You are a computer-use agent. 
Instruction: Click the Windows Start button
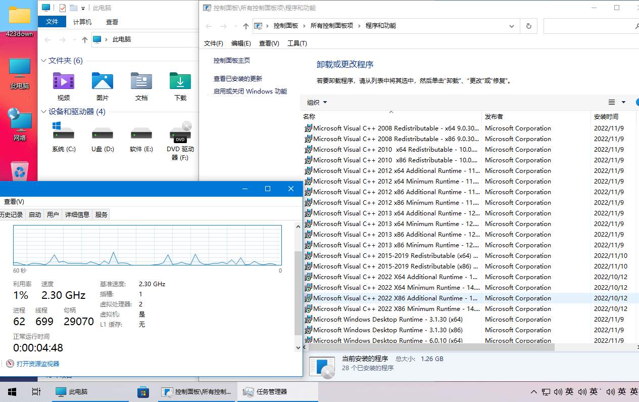[12, 391]
